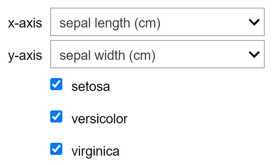Screen dimensions: 272x165
Task: Toggle the checked box beside versicolor
Action: pos(56,117)
